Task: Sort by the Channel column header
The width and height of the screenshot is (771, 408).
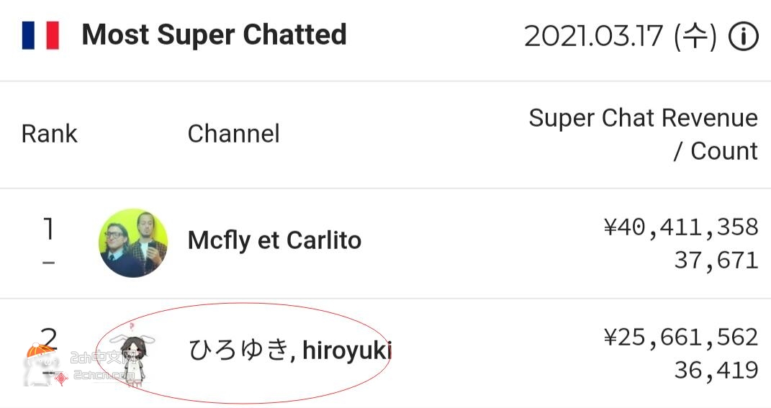Action: (x=233, y=134)
